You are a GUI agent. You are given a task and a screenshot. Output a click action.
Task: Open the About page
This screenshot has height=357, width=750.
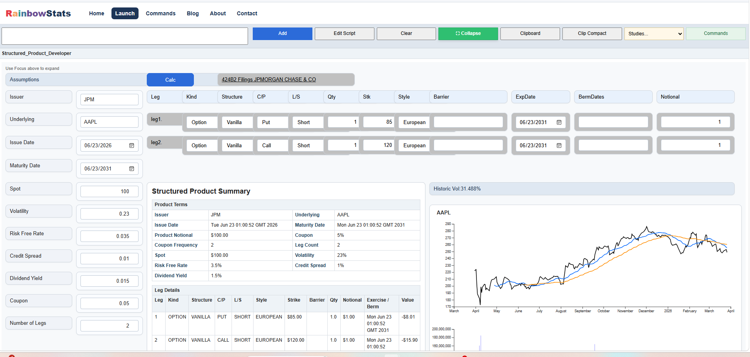[218, 13]
